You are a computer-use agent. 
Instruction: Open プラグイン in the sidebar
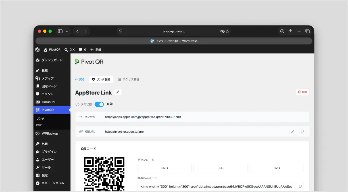coord(52,152)
